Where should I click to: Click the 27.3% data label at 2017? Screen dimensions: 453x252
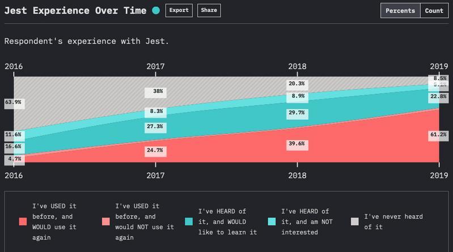tap(155, 128)
